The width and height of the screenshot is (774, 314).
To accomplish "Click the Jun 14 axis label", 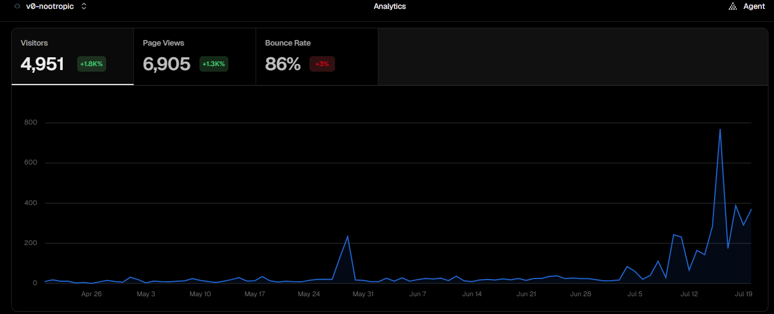I will coord(472,294).
